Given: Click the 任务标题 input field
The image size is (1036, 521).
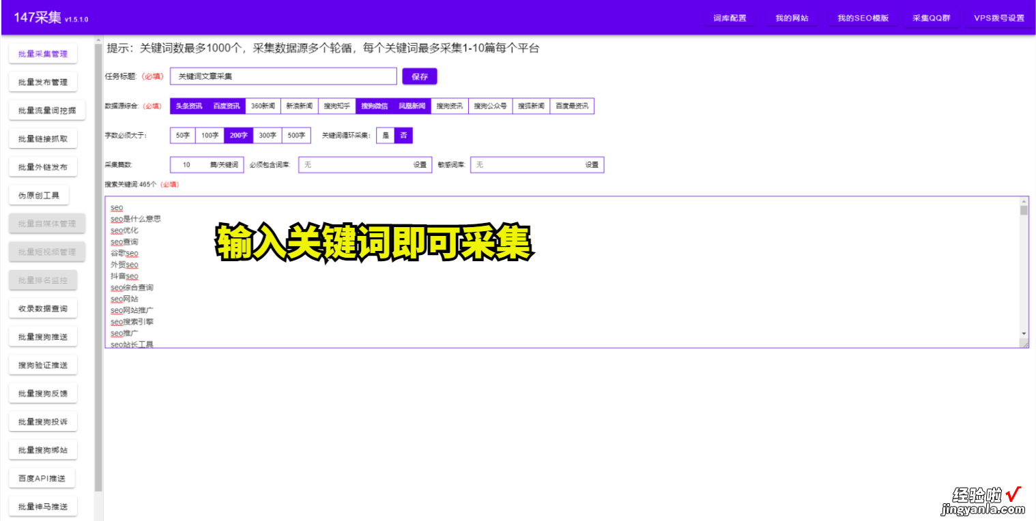Looking at the screenshot, I should [x=283, y=76].
